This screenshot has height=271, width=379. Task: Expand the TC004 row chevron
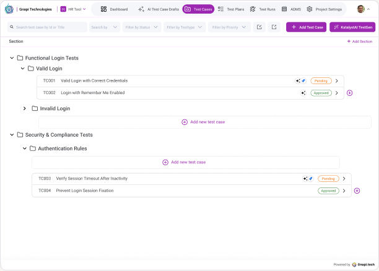pos(344,191)
